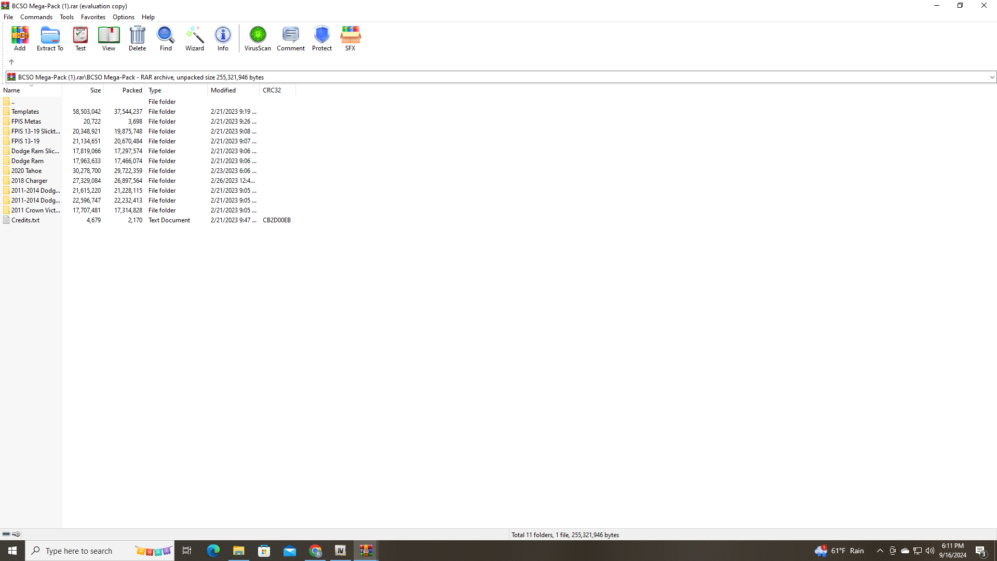The image size is (997, 561).
Task: Click the Add archive toolbar icon
Action: tap(20, 38)
